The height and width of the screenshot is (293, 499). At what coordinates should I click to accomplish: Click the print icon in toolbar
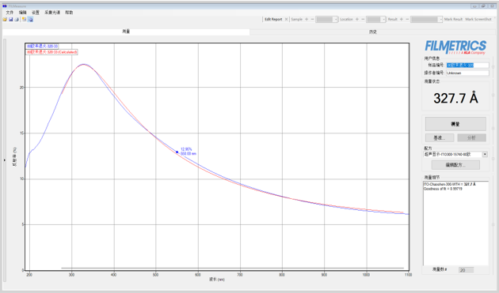click(17, 20)
